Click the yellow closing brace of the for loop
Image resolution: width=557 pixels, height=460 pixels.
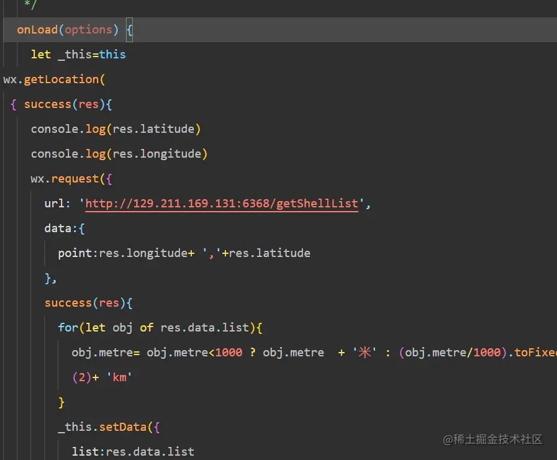(61, 402)
